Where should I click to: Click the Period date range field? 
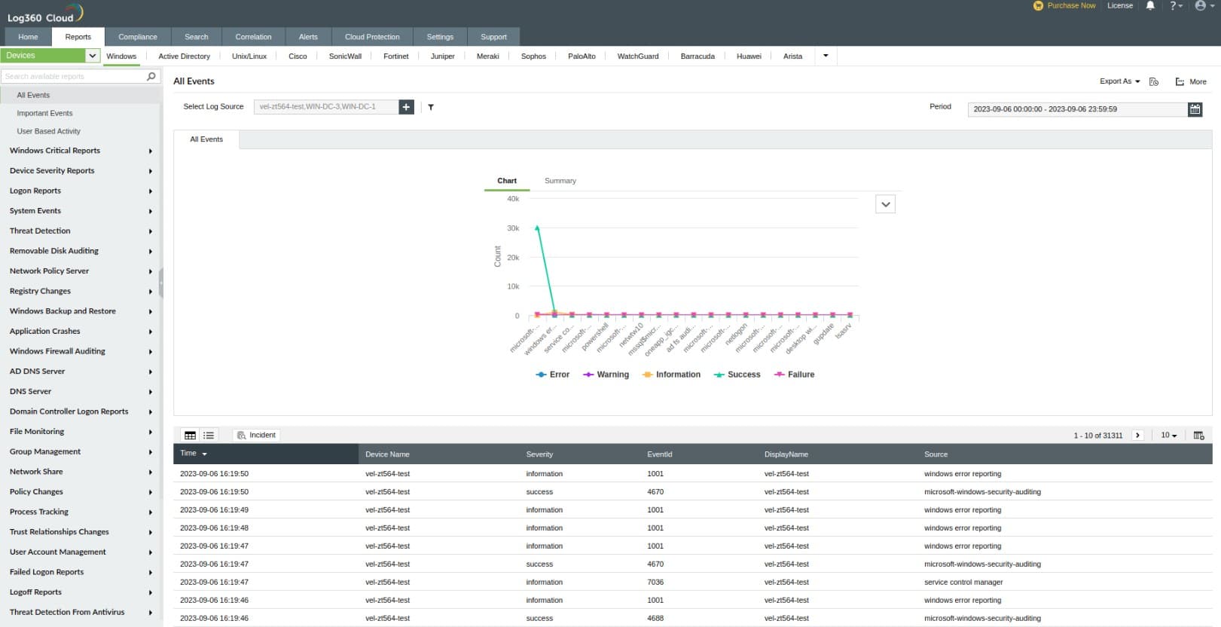[x=1078, y=109]
